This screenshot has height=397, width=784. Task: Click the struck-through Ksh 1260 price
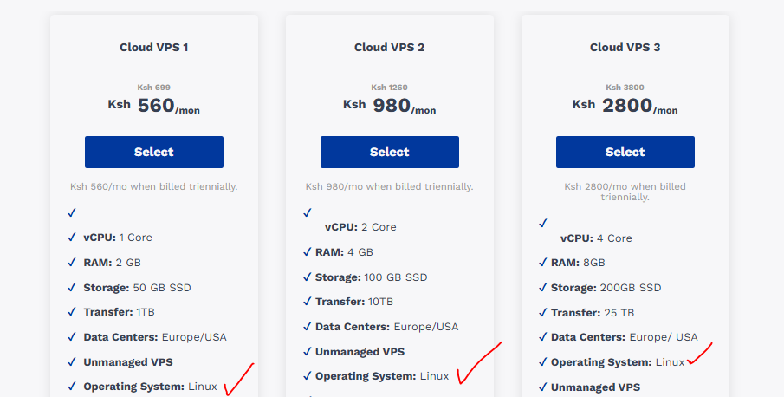tap(390, 88)
